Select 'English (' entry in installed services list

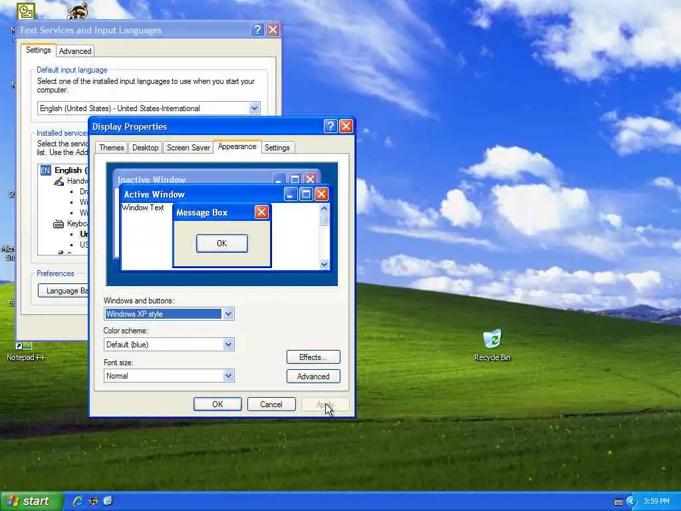[x=70, y=170]
